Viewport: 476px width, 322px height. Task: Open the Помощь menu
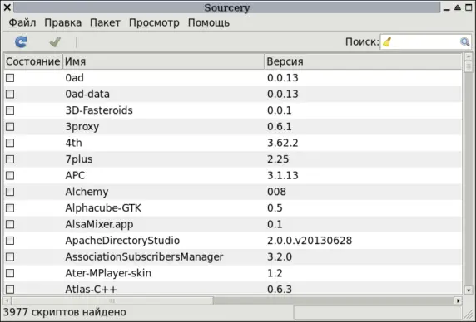pos(209,22)
